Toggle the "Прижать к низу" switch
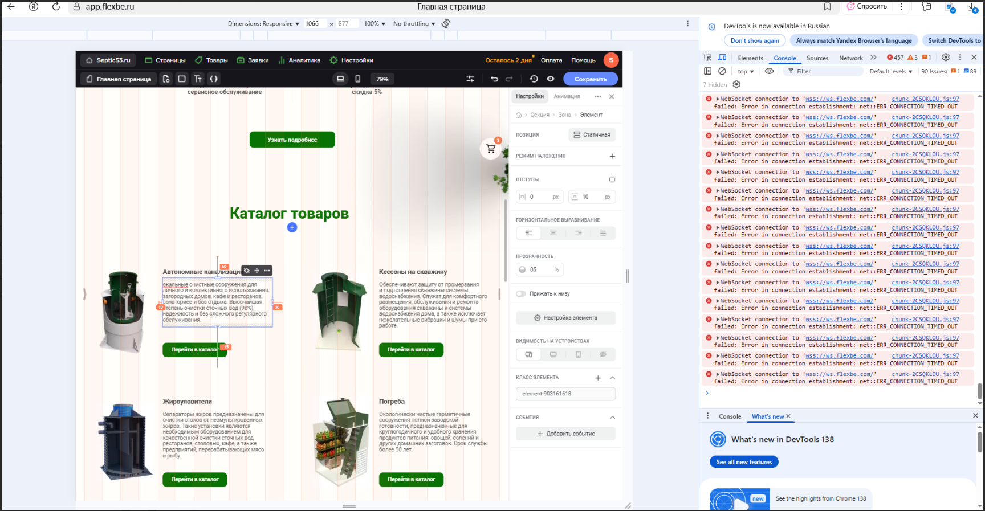The width and height of the screenshot is (985, 511). [521, 294]
